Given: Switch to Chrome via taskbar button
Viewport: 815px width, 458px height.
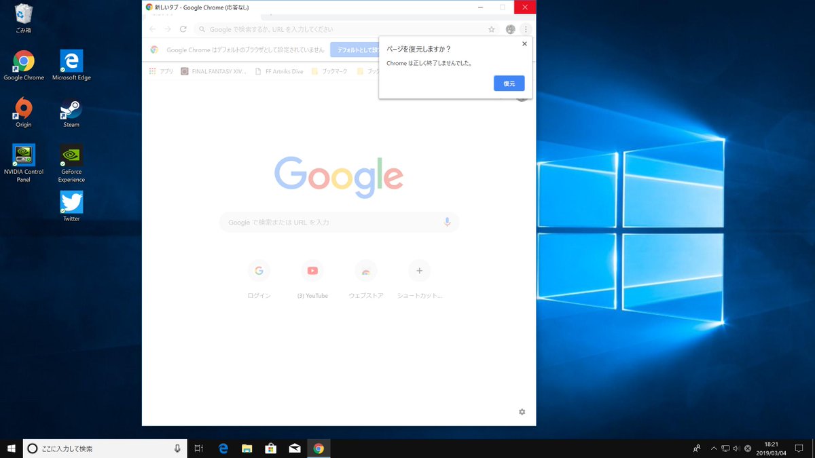Looking at the screenshot, I should pyautogui.click(x=319, y=449).
